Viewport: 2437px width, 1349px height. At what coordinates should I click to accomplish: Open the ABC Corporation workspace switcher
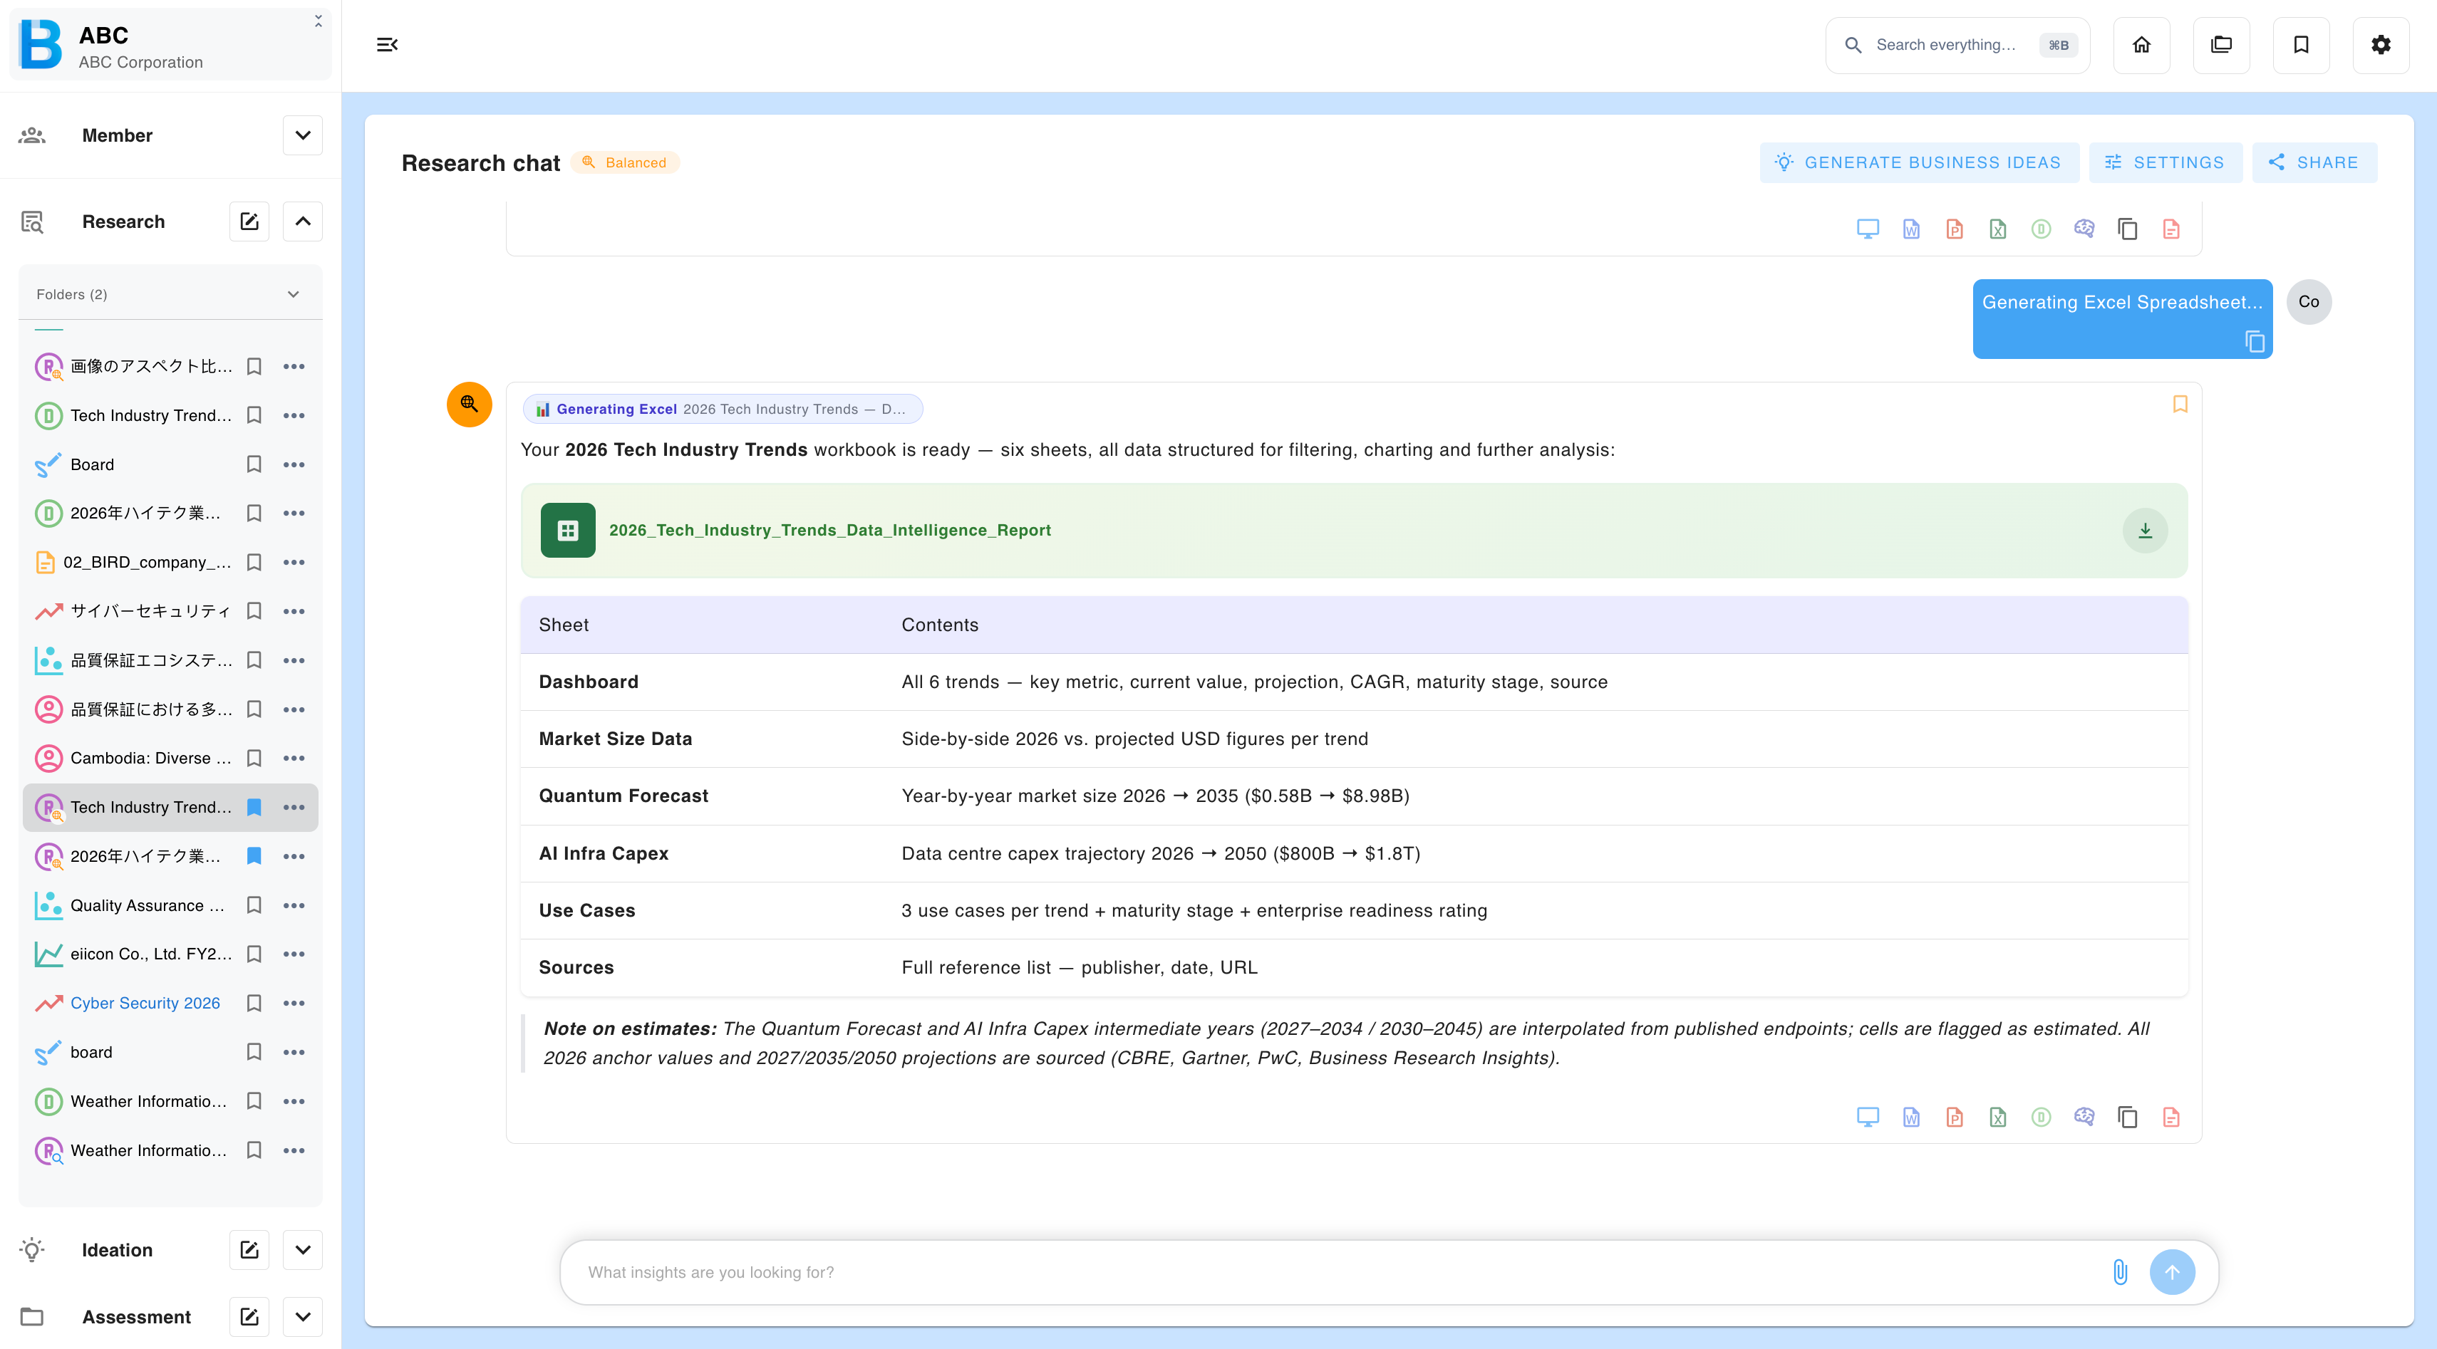tap(170, 46)
